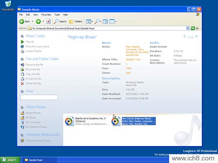
Task: Open the Recycle Bin desktop icon
Action: (8, 6)
